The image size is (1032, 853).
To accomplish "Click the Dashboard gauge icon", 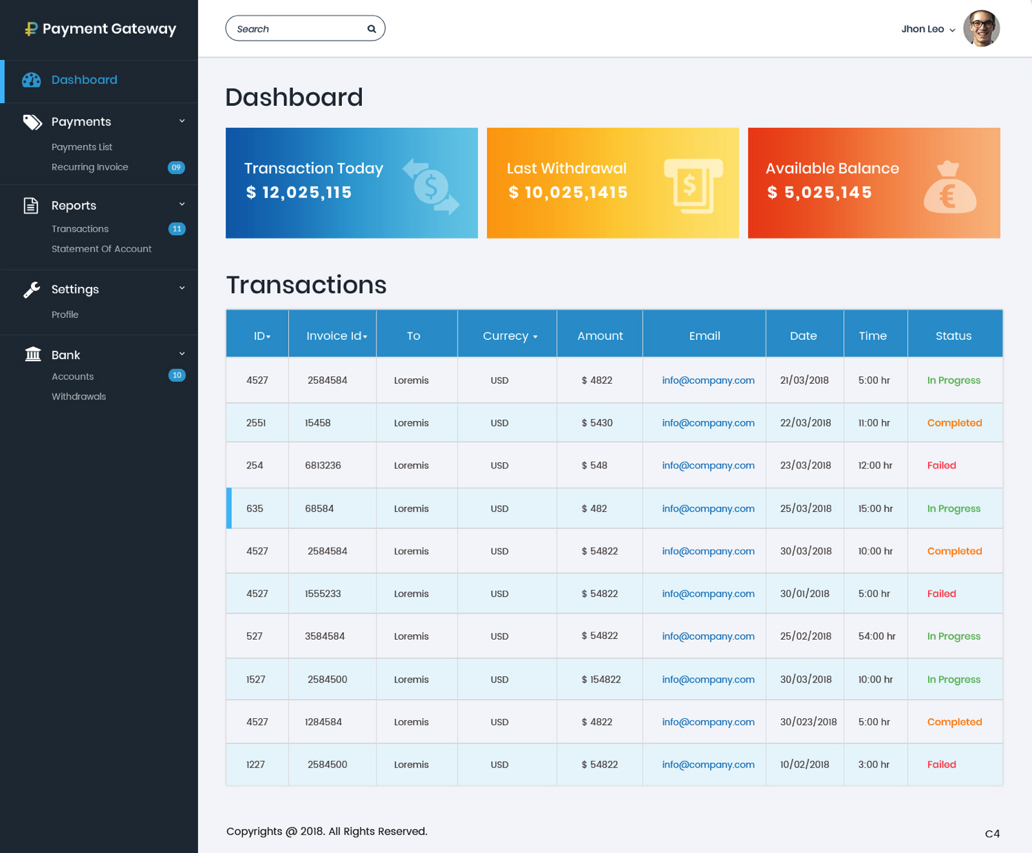I will tap(31, 80).
